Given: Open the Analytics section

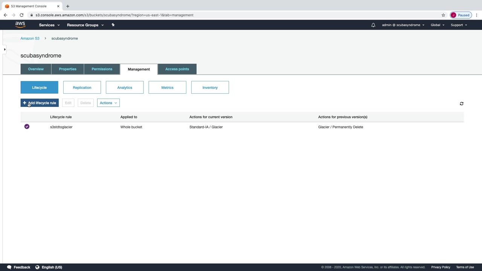Looking at the screenshot, I should coord(125,87).
